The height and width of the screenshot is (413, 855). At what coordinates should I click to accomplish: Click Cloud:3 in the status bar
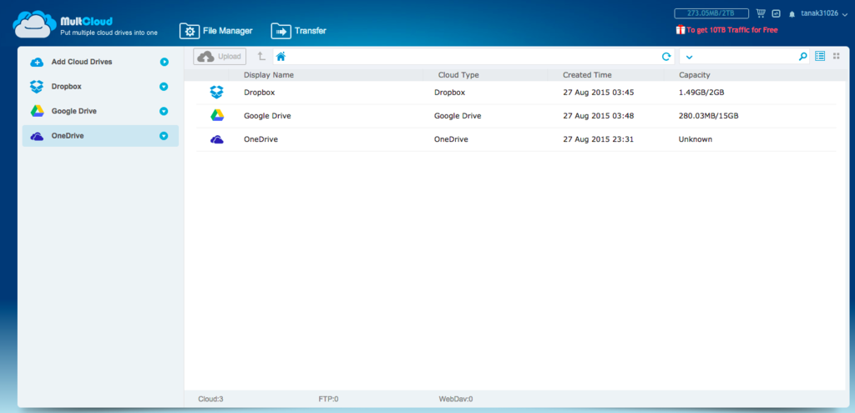click(x=211, y=400)
